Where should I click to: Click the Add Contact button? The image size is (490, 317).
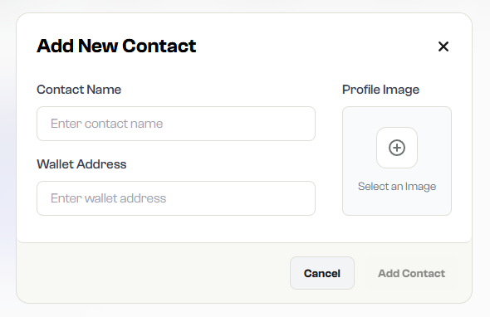click(411, 273)
